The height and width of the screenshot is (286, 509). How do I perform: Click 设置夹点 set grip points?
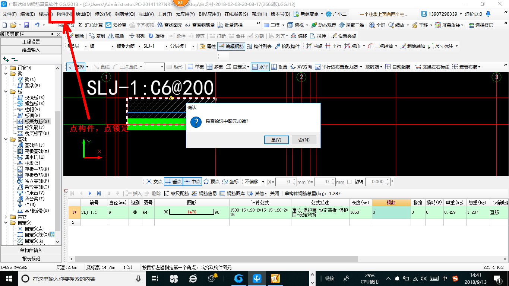click(x=344, y=36)
